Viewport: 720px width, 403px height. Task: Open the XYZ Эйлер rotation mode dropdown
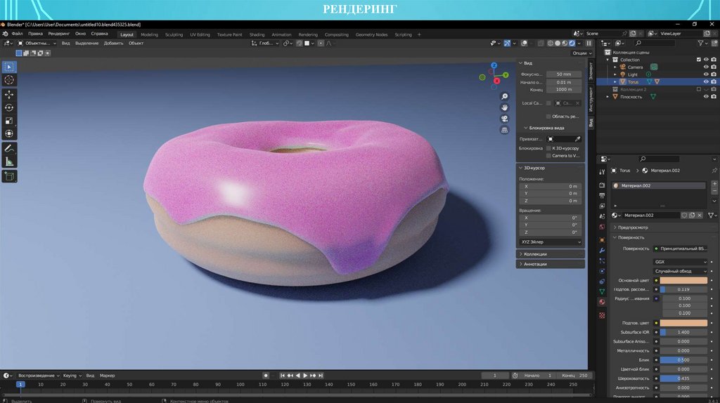[x=551, y=242]
